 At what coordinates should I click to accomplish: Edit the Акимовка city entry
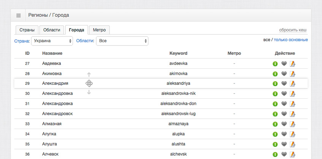(x=292, y=74)
